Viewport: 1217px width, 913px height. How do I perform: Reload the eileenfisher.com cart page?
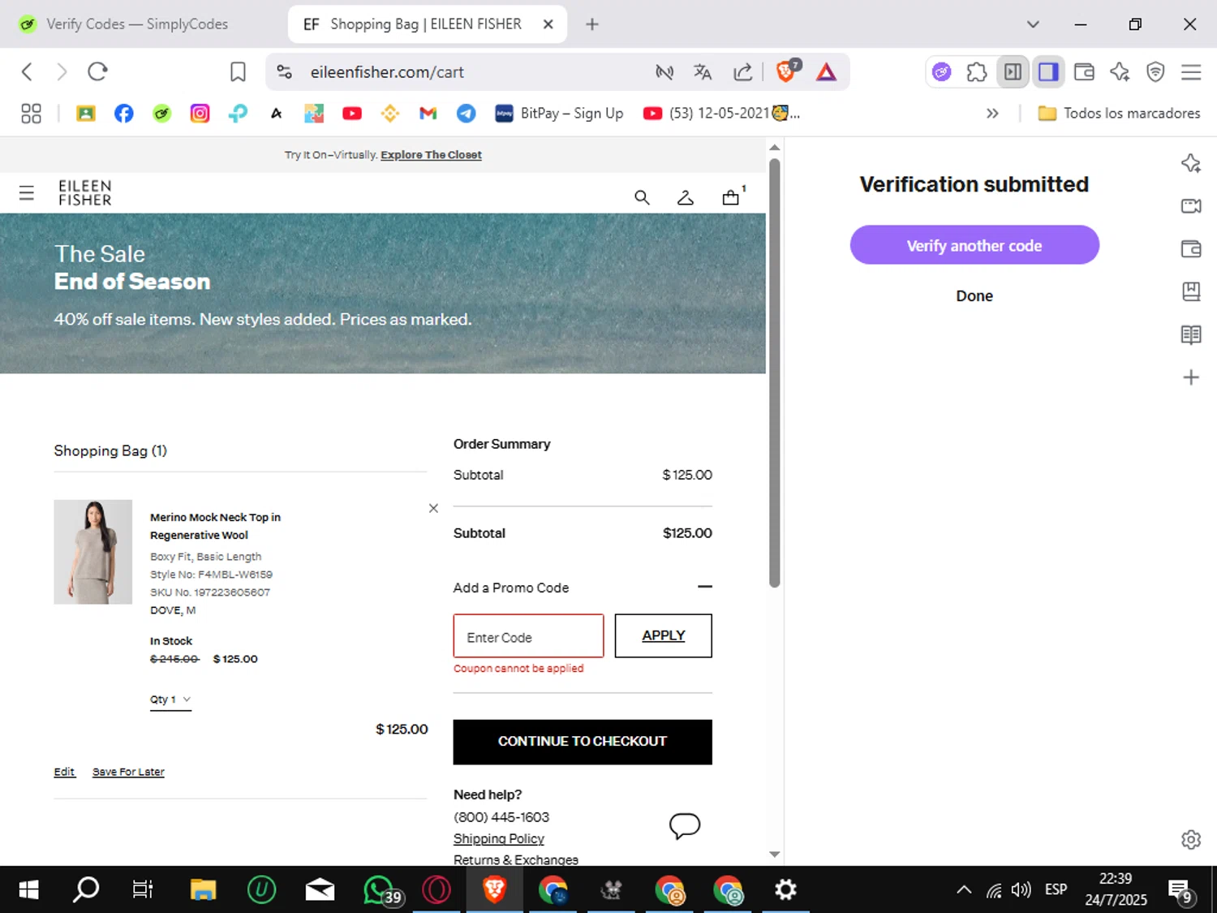[x=97, y=72]
